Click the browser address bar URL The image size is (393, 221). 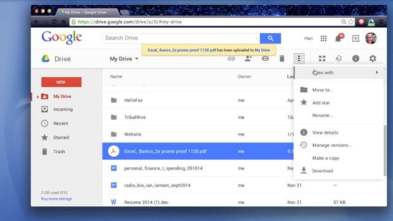pos(130,22)
